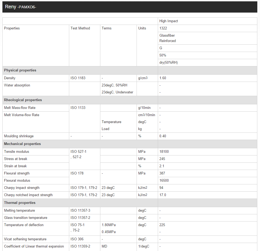Select test method "ISO 75-1, 75-2"

[78, 228]
